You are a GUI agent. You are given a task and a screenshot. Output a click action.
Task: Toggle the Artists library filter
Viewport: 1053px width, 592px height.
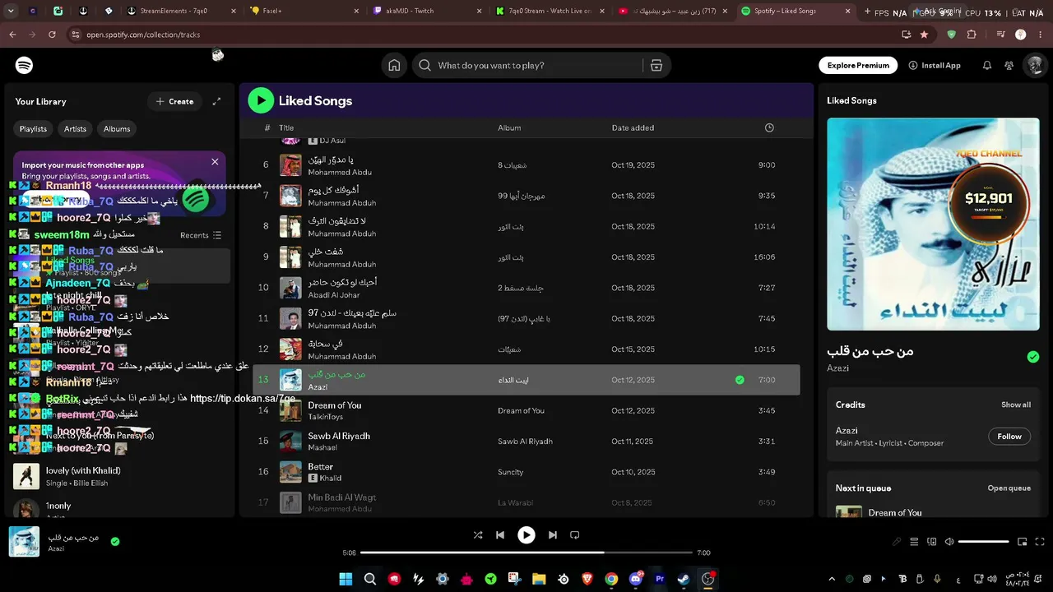[x=75, y=129]
